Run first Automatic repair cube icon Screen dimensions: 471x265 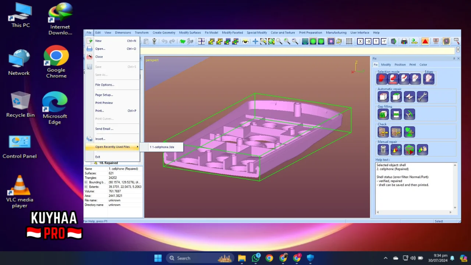[x=383, y=97]
